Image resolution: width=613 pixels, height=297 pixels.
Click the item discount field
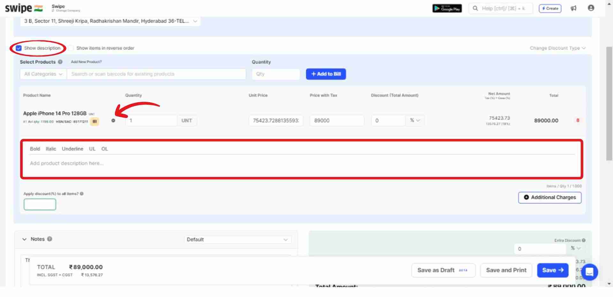pos(388,121)
